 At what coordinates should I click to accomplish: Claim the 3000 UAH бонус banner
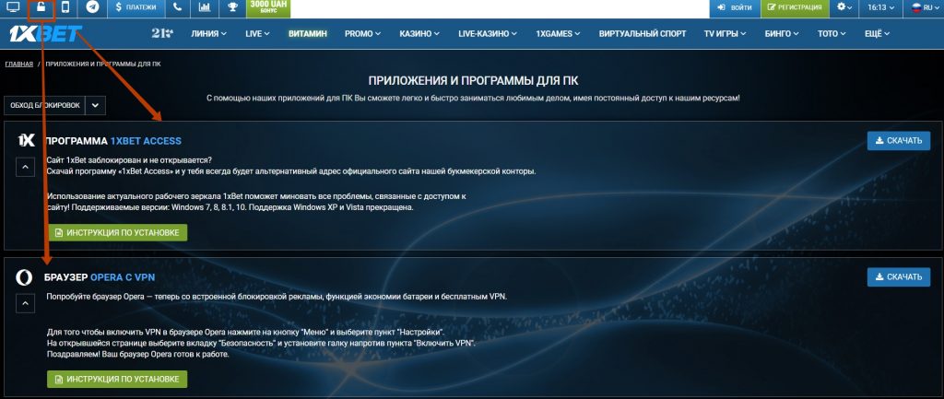point(268,7)
